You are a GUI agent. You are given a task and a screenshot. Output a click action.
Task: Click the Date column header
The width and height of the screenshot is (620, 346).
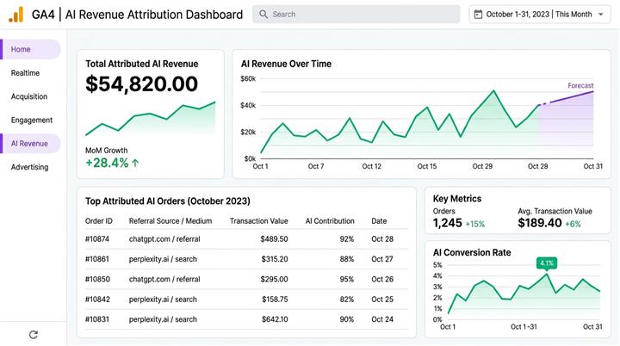379,221
